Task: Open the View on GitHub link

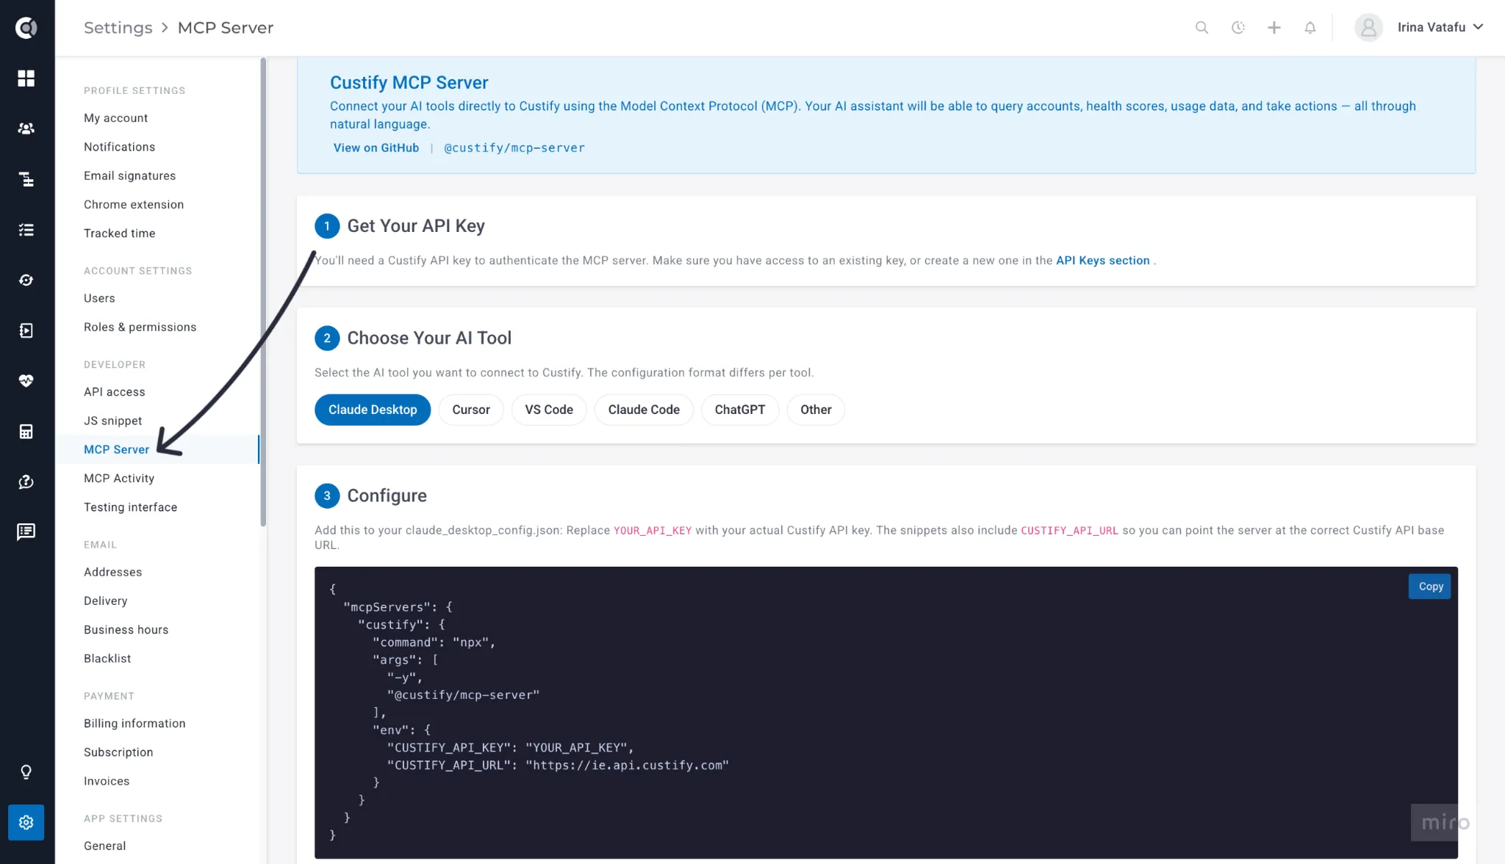Action: [376, 148]
